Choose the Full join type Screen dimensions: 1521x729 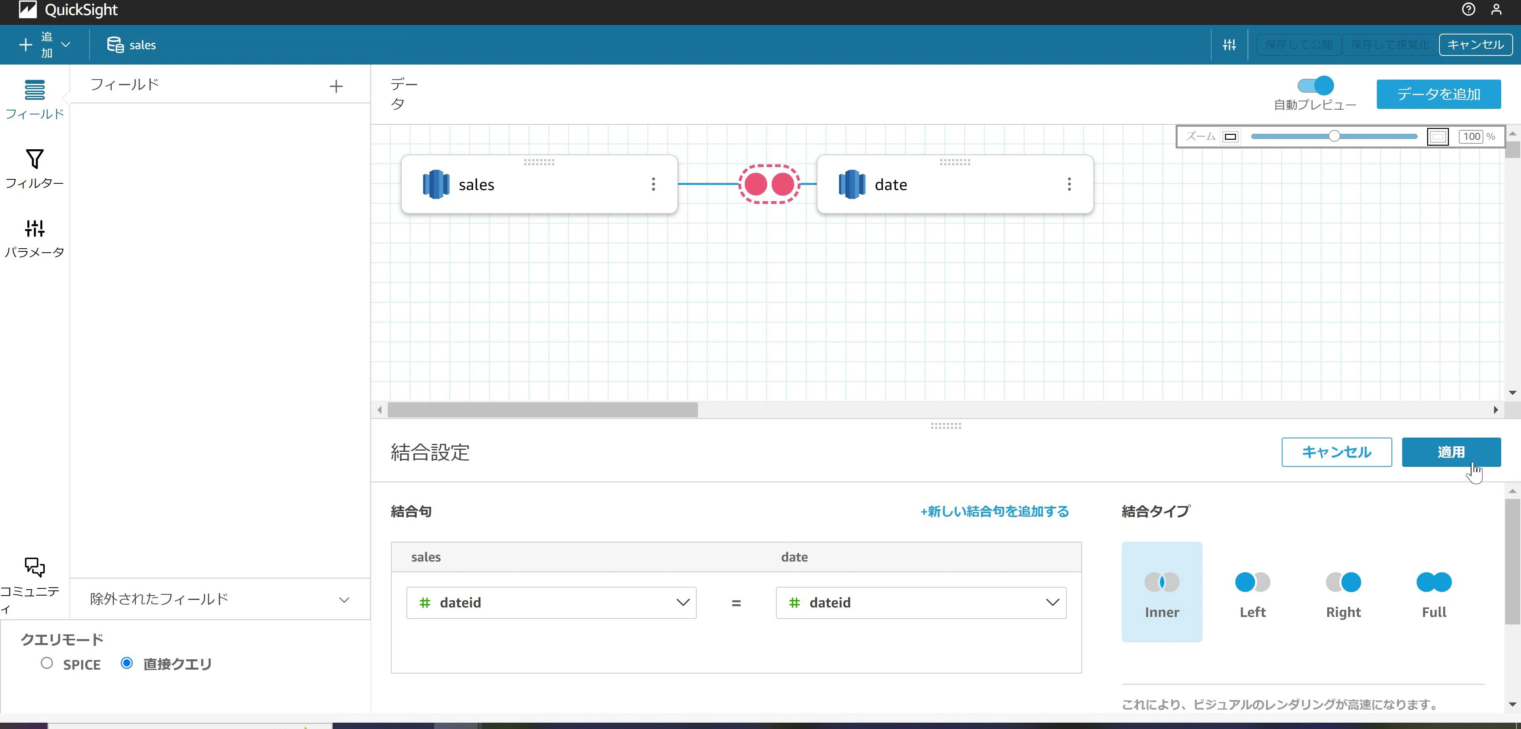click(x=1433, y=592)
